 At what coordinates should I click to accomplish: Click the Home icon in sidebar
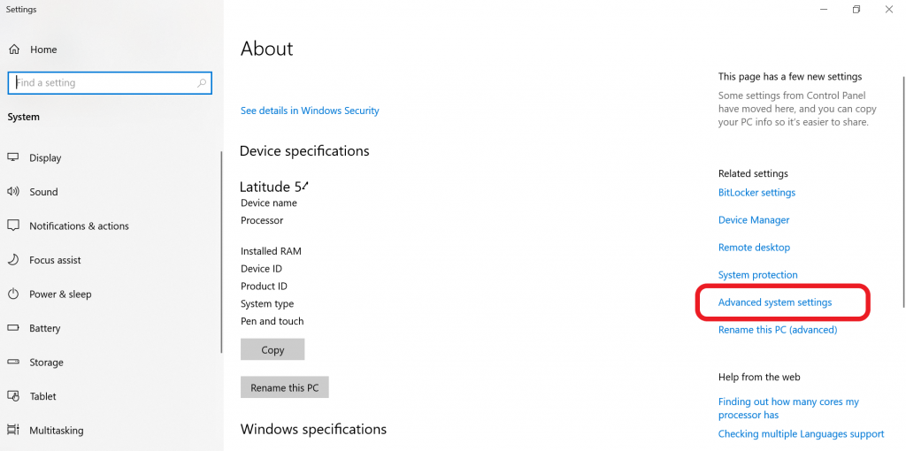pos(13,50)
